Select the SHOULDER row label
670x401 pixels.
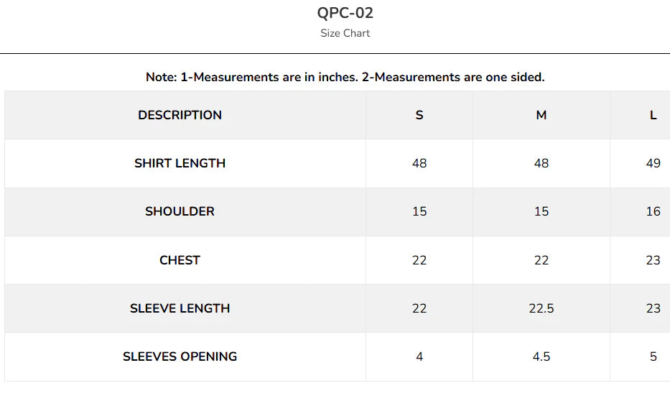coord(180,211)
